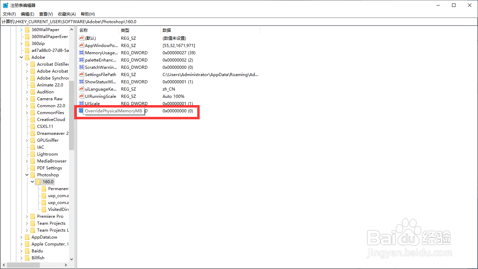
Task: Click the folder icon of Premiere Pro key
Action: (x=33, y=216)
